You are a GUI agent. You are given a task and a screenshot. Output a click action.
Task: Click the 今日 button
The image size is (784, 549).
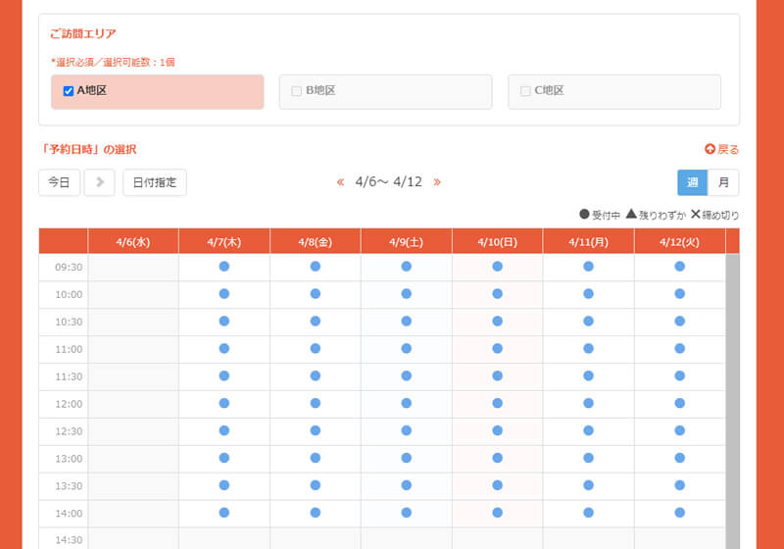59,182
